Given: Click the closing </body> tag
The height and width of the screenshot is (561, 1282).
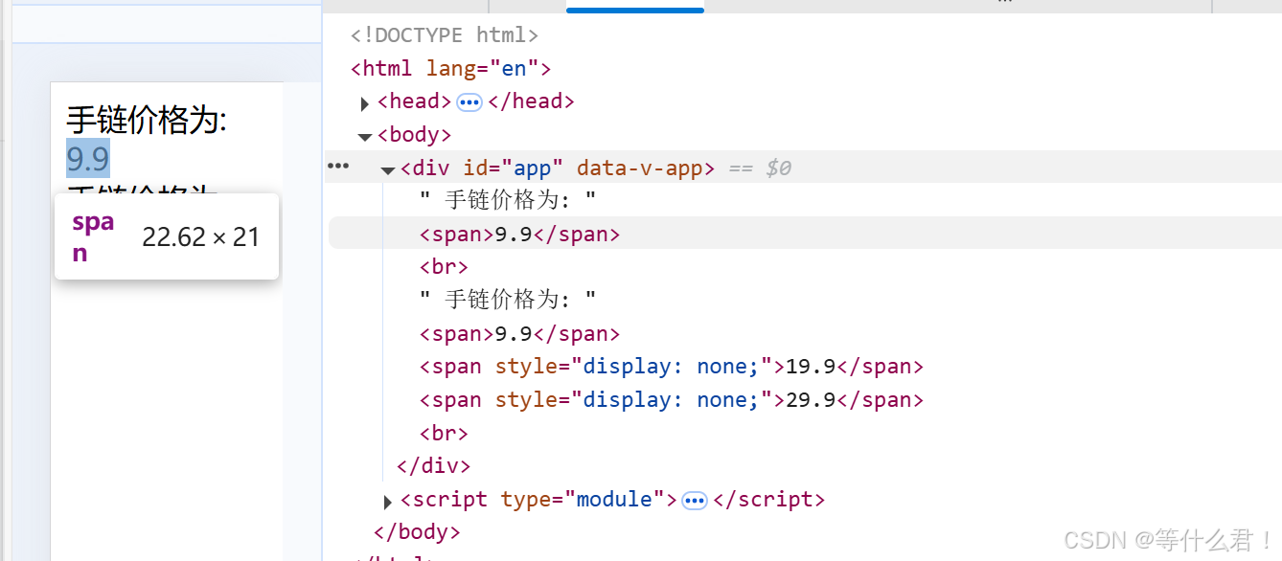Looking at the screenshot, I should [x=417, y=532].
